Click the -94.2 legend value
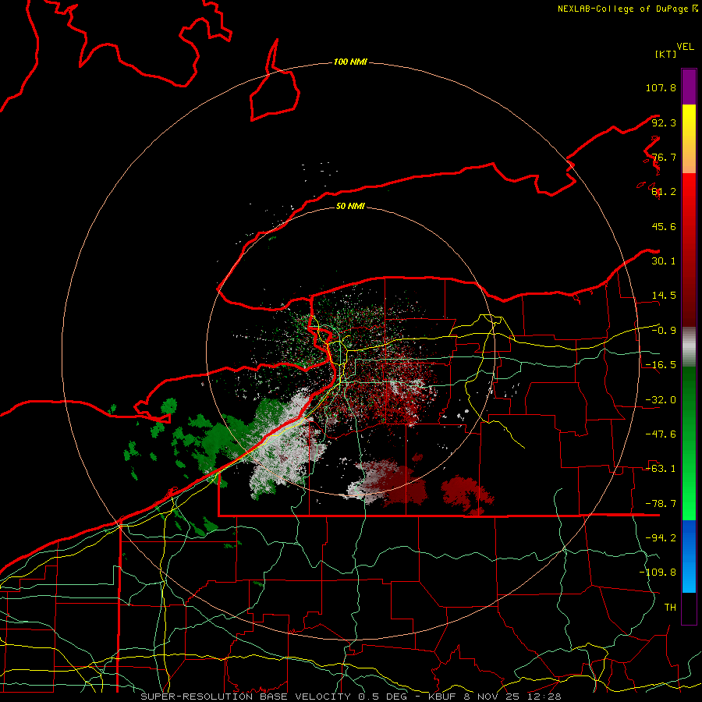 [x=661, y=538]
